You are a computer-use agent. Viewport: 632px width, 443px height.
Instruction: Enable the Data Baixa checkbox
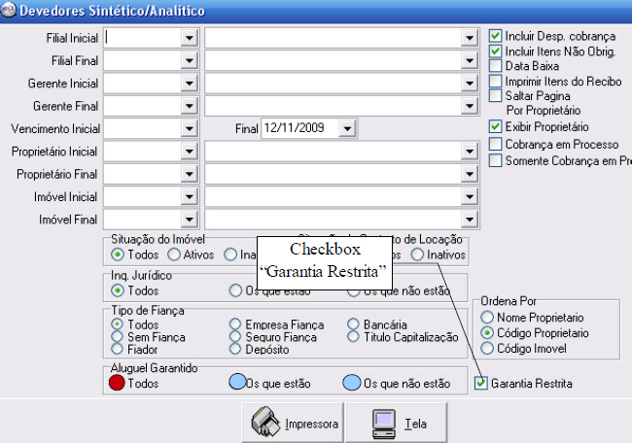pos(496,66)
